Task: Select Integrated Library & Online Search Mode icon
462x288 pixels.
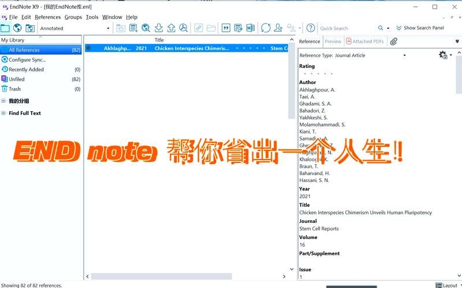Action: [x=30, y=28]
